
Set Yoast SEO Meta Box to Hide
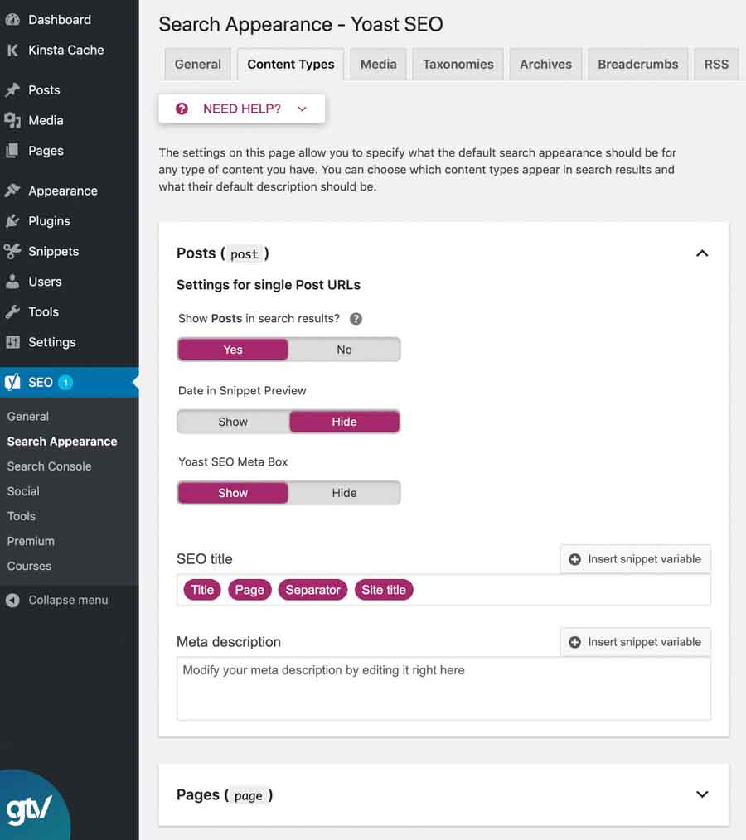(344, 493)
